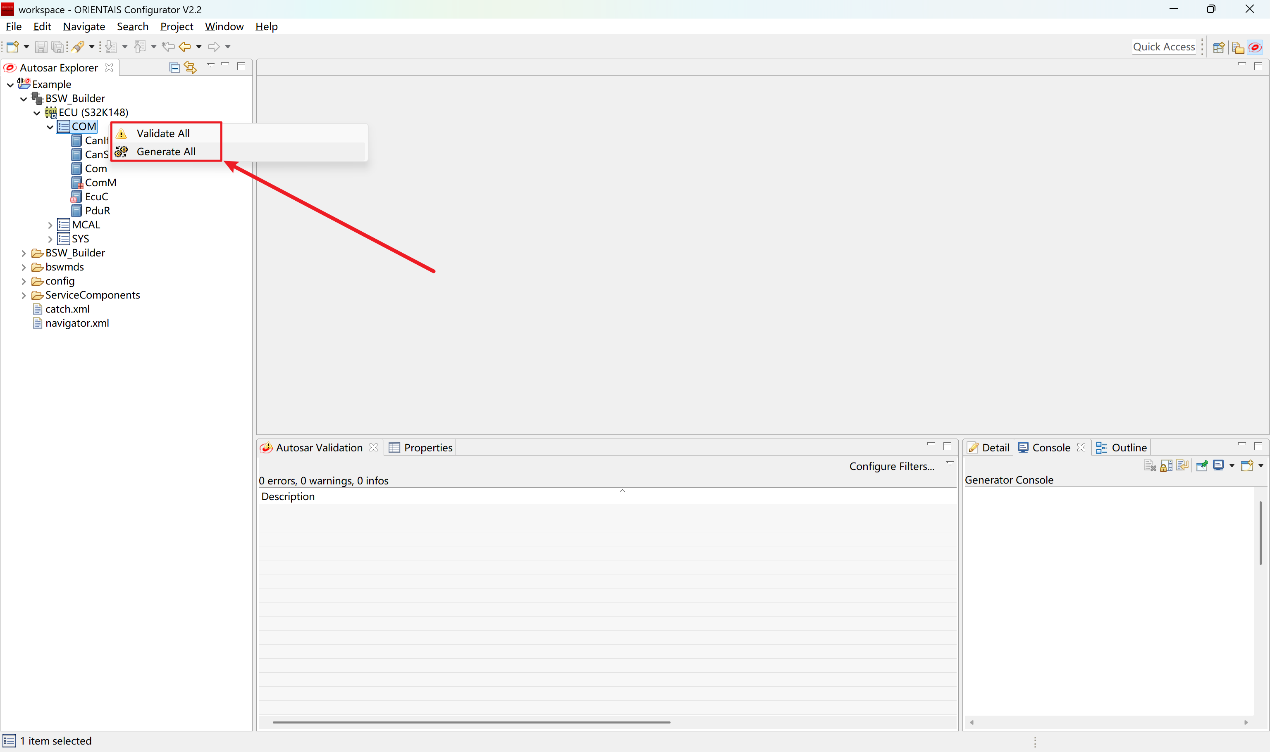Toggle the console Word Wrap icon
Screen dimensions: 1270x752
pos(1183,465)
